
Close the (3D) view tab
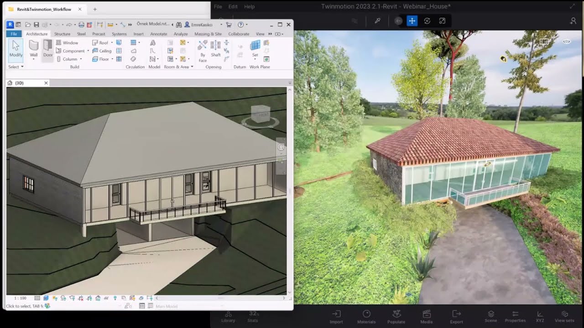46,83
